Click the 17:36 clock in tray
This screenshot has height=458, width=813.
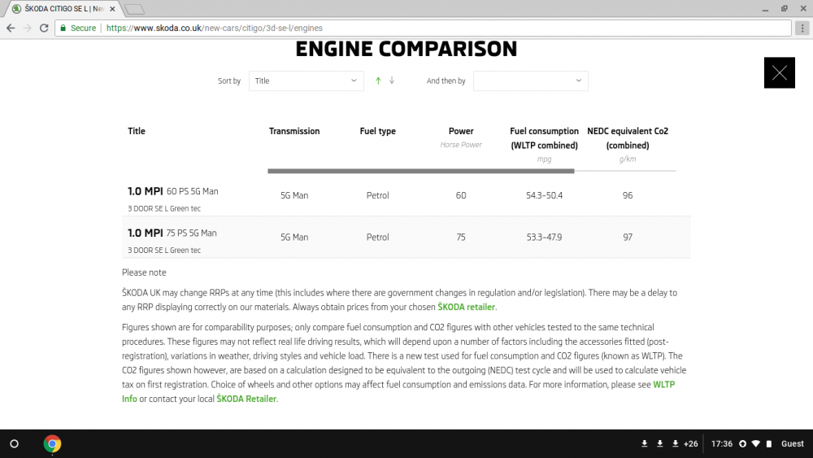tap(722, 444)
